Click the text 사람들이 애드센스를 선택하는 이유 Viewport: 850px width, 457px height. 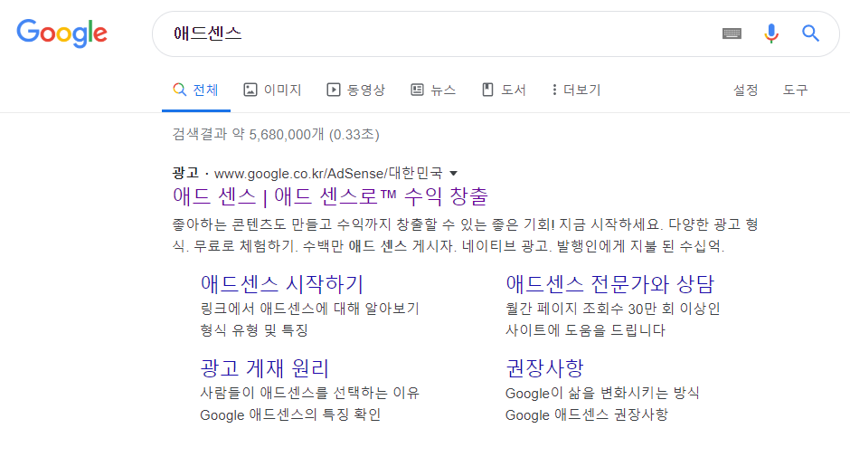309,393
